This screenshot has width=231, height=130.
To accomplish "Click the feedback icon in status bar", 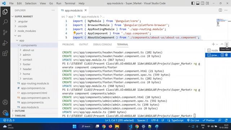I will pos(220,120).
